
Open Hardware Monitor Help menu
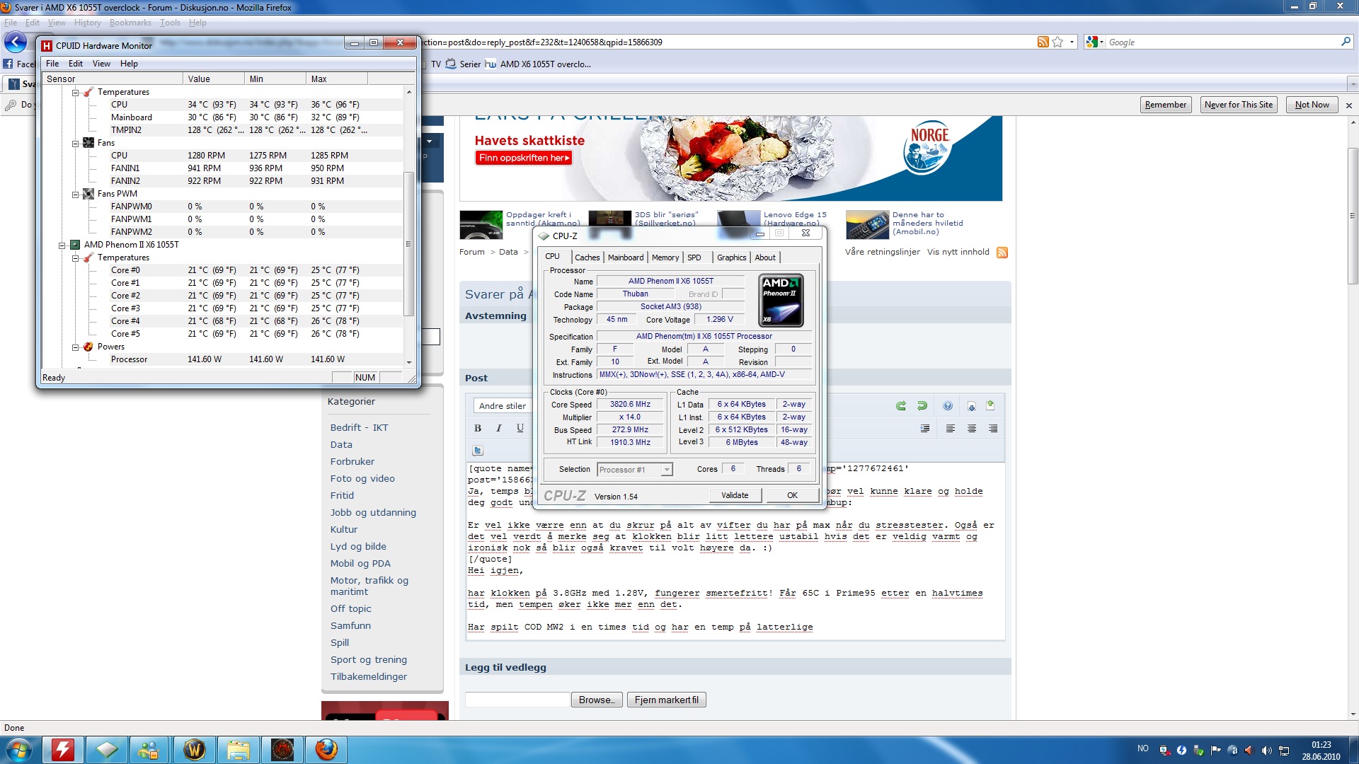129,64
